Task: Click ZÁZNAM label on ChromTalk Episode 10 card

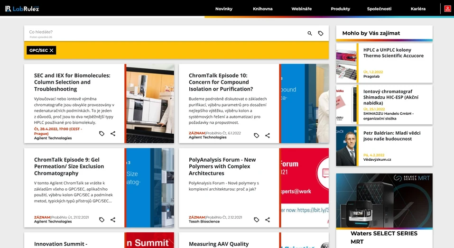Action: click(196, 133)
